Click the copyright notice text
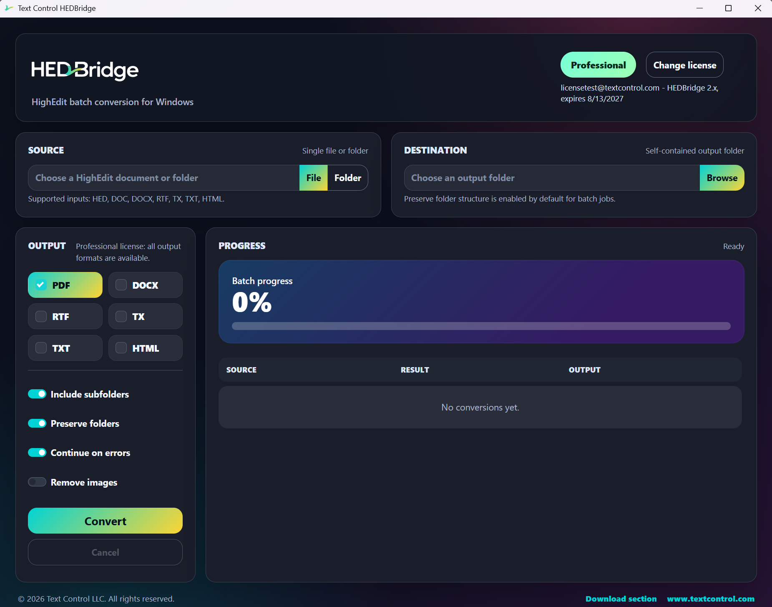 tap(96, 599)
